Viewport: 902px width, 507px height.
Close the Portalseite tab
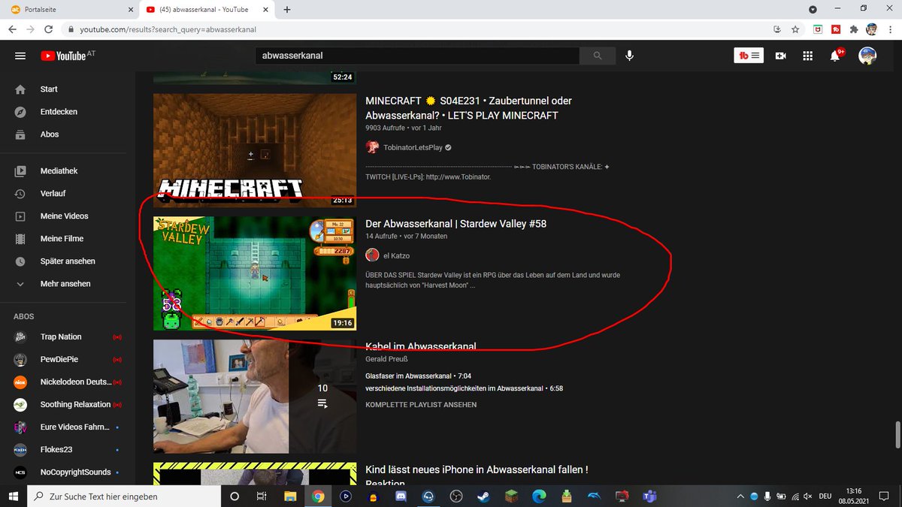131,10
